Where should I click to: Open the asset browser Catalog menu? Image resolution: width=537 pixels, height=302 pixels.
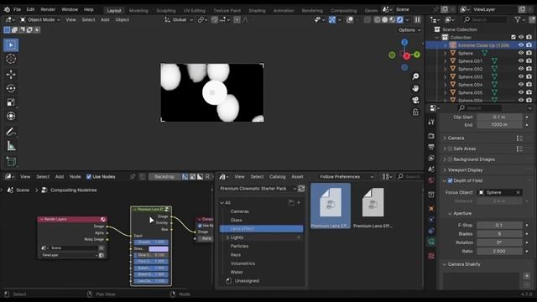(x=278, y=177)
